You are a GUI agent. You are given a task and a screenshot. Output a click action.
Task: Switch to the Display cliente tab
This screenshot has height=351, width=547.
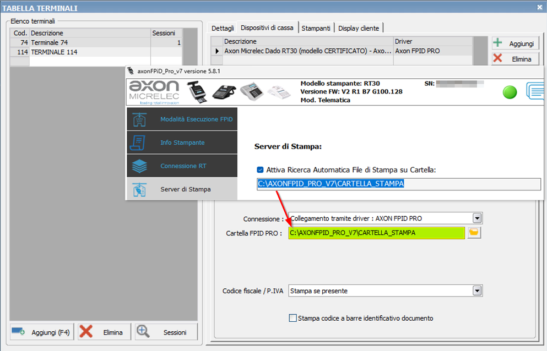(358, 28)
